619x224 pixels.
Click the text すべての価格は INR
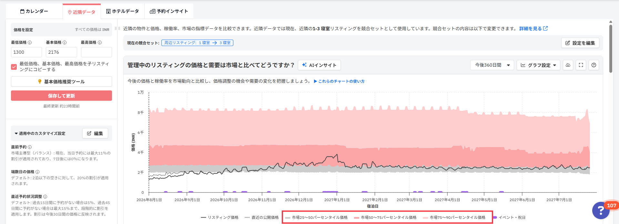pos(92,30)
